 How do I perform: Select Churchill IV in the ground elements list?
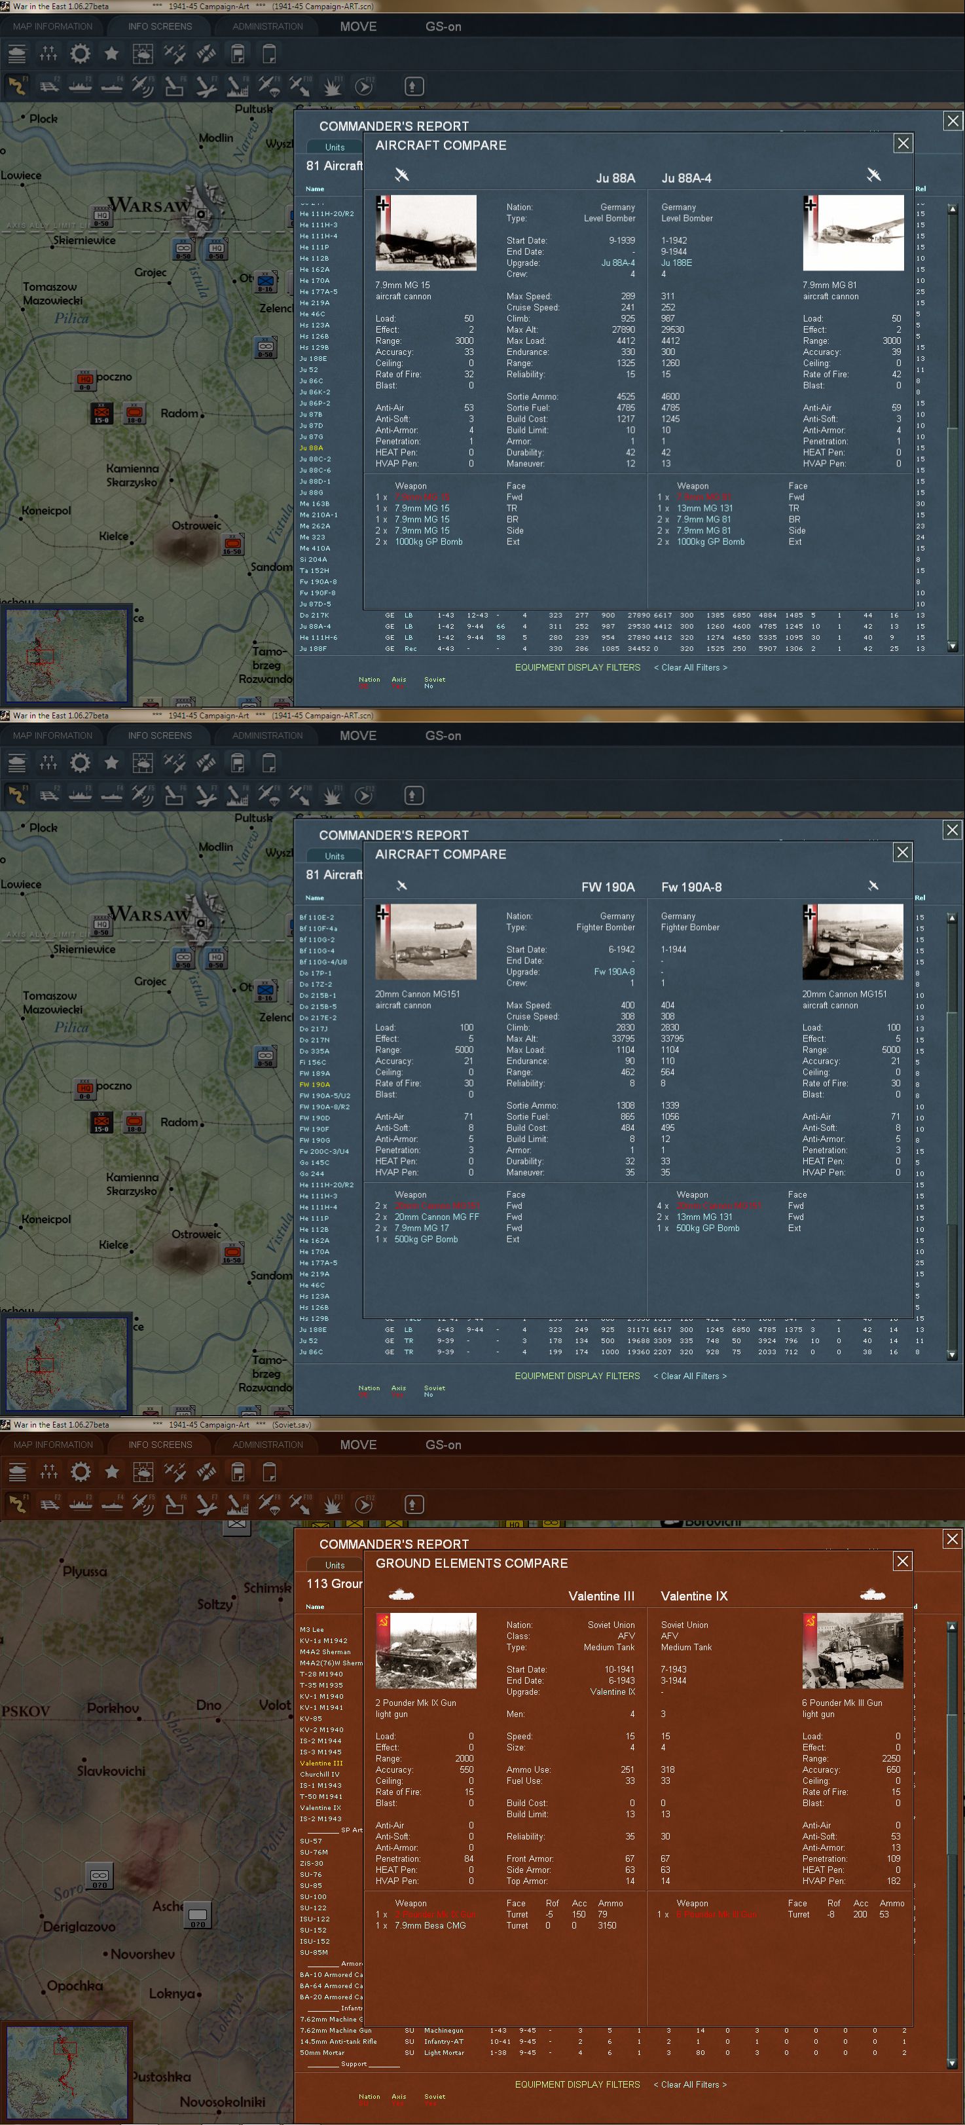click(320, 1773)
